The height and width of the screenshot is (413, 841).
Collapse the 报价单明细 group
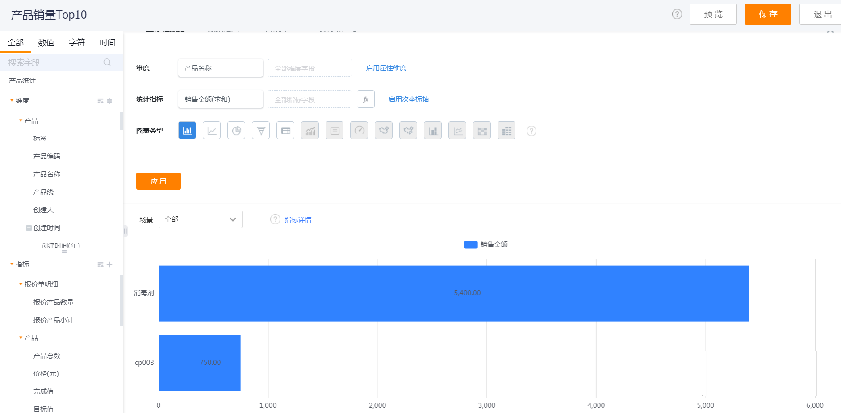pyautogui.click(x=21, y=284)
